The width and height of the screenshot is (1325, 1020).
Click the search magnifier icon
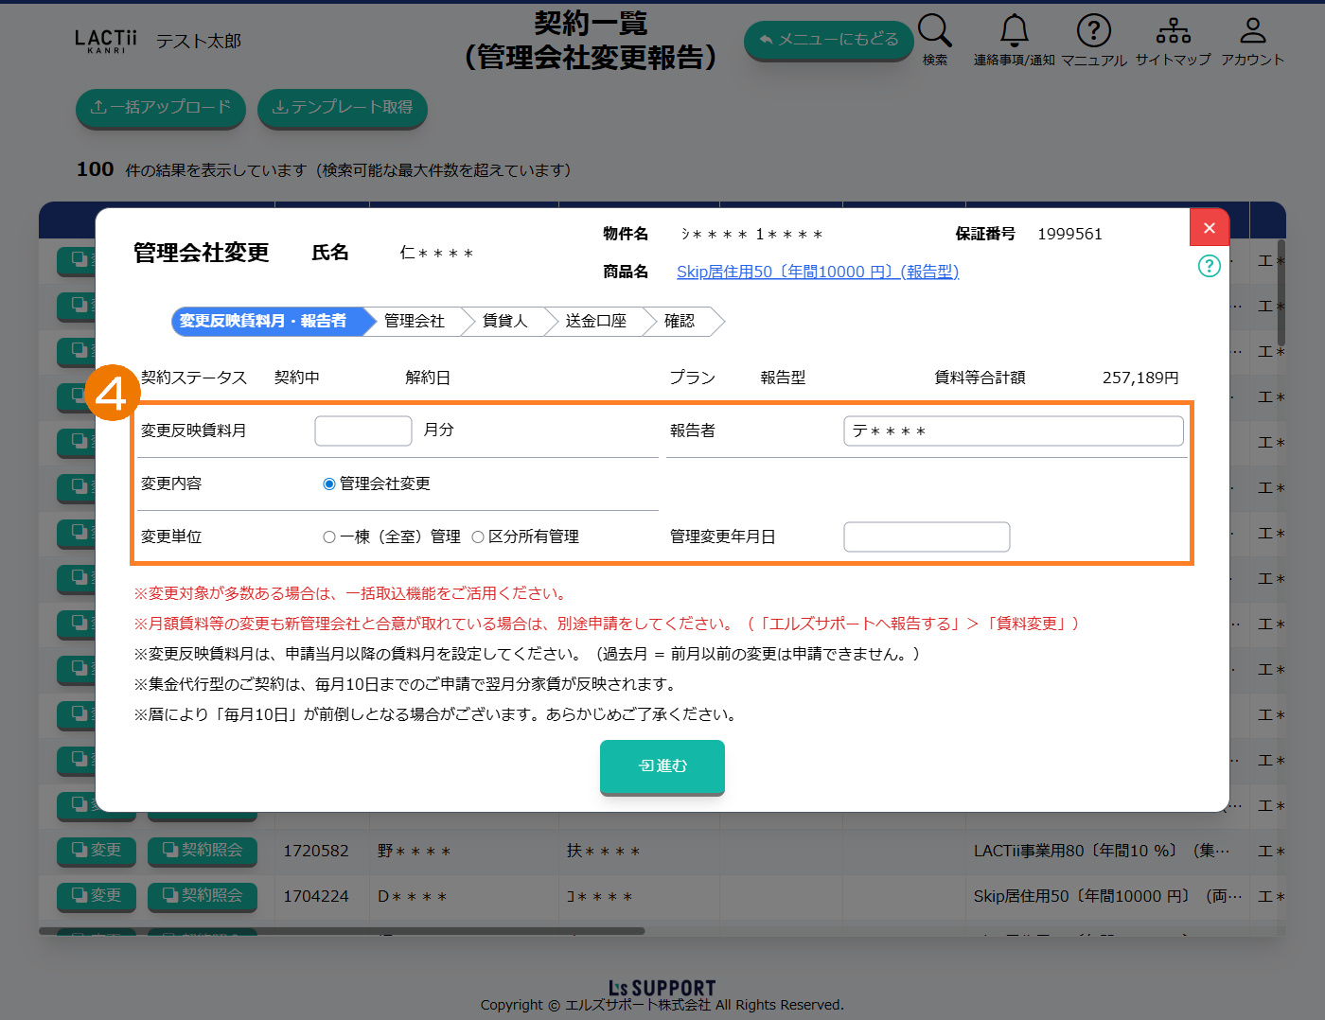[x=934, y=32]
